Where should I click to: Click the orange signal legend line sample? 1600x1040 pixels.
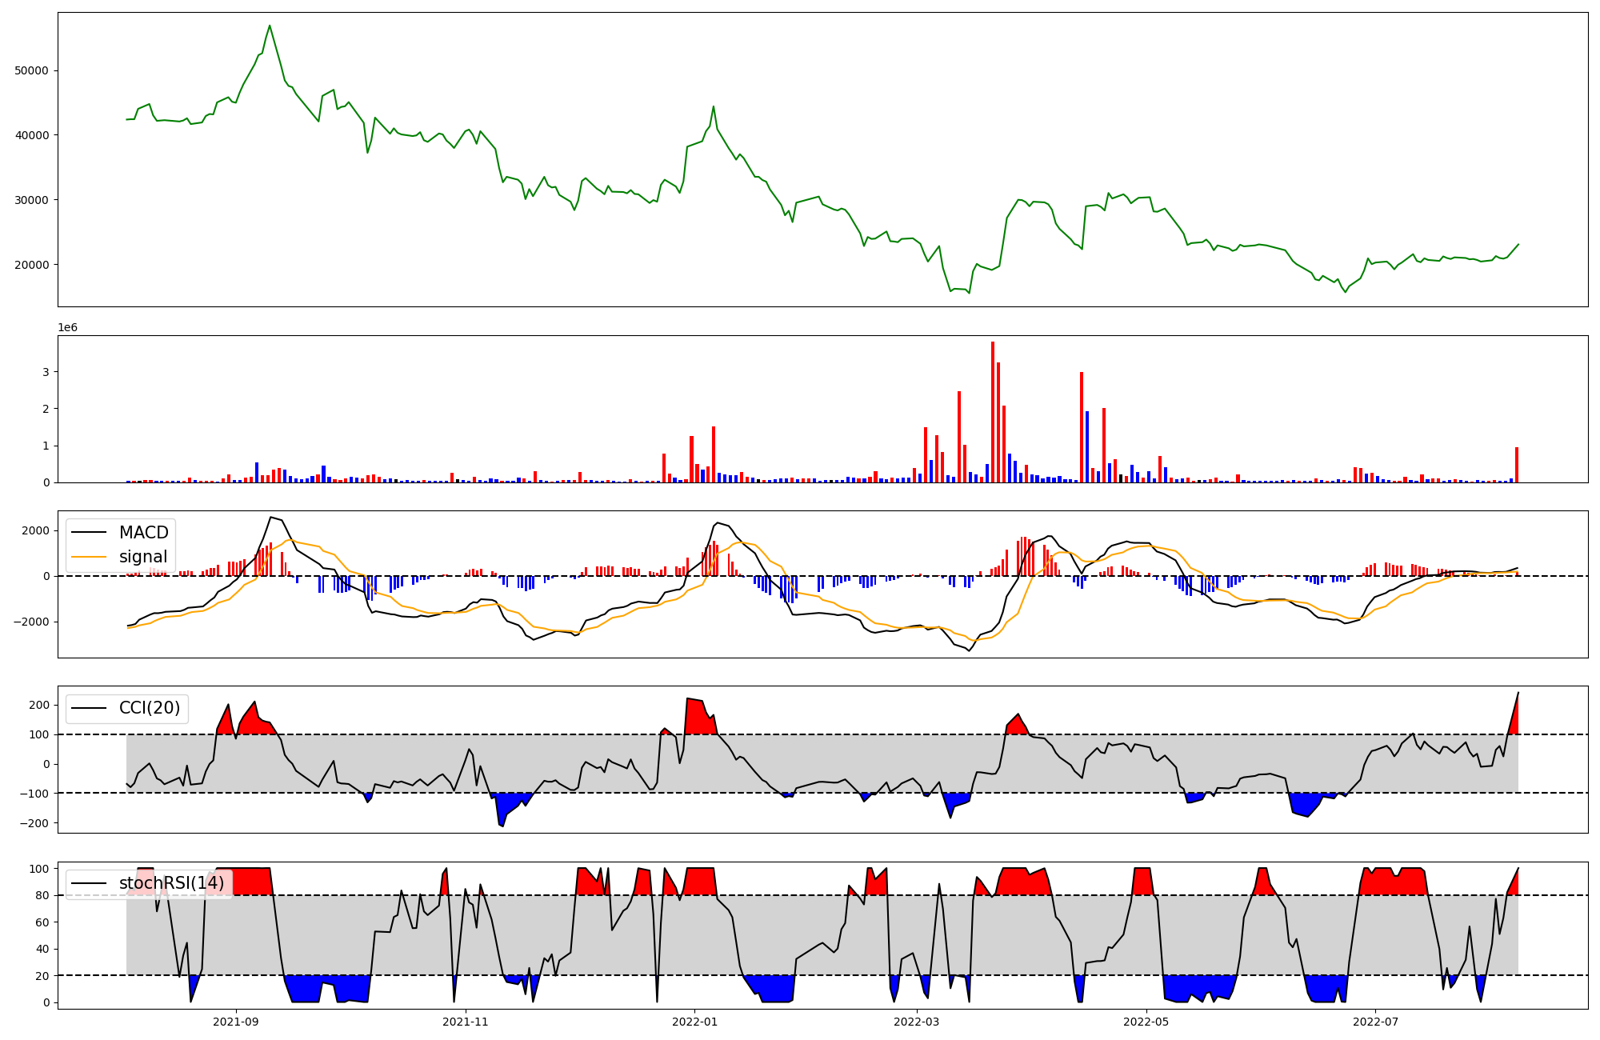[x=90, y=557]
